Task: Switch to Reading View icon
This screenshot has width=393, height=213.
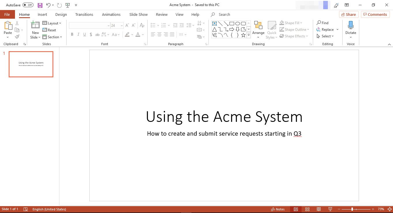Action: point(319,209)
